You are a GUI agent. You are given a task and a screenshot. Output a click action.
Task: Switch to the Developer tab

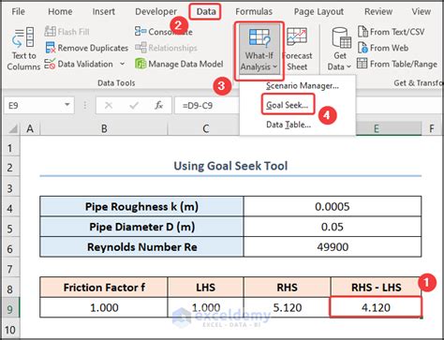coord(155,12)
